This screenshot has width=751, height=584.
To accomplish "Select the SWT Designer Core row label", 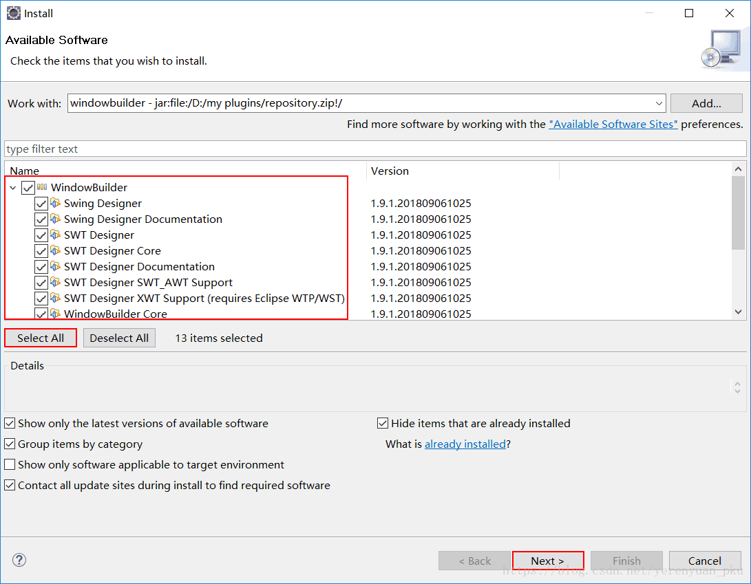I will tap(113, 251).
